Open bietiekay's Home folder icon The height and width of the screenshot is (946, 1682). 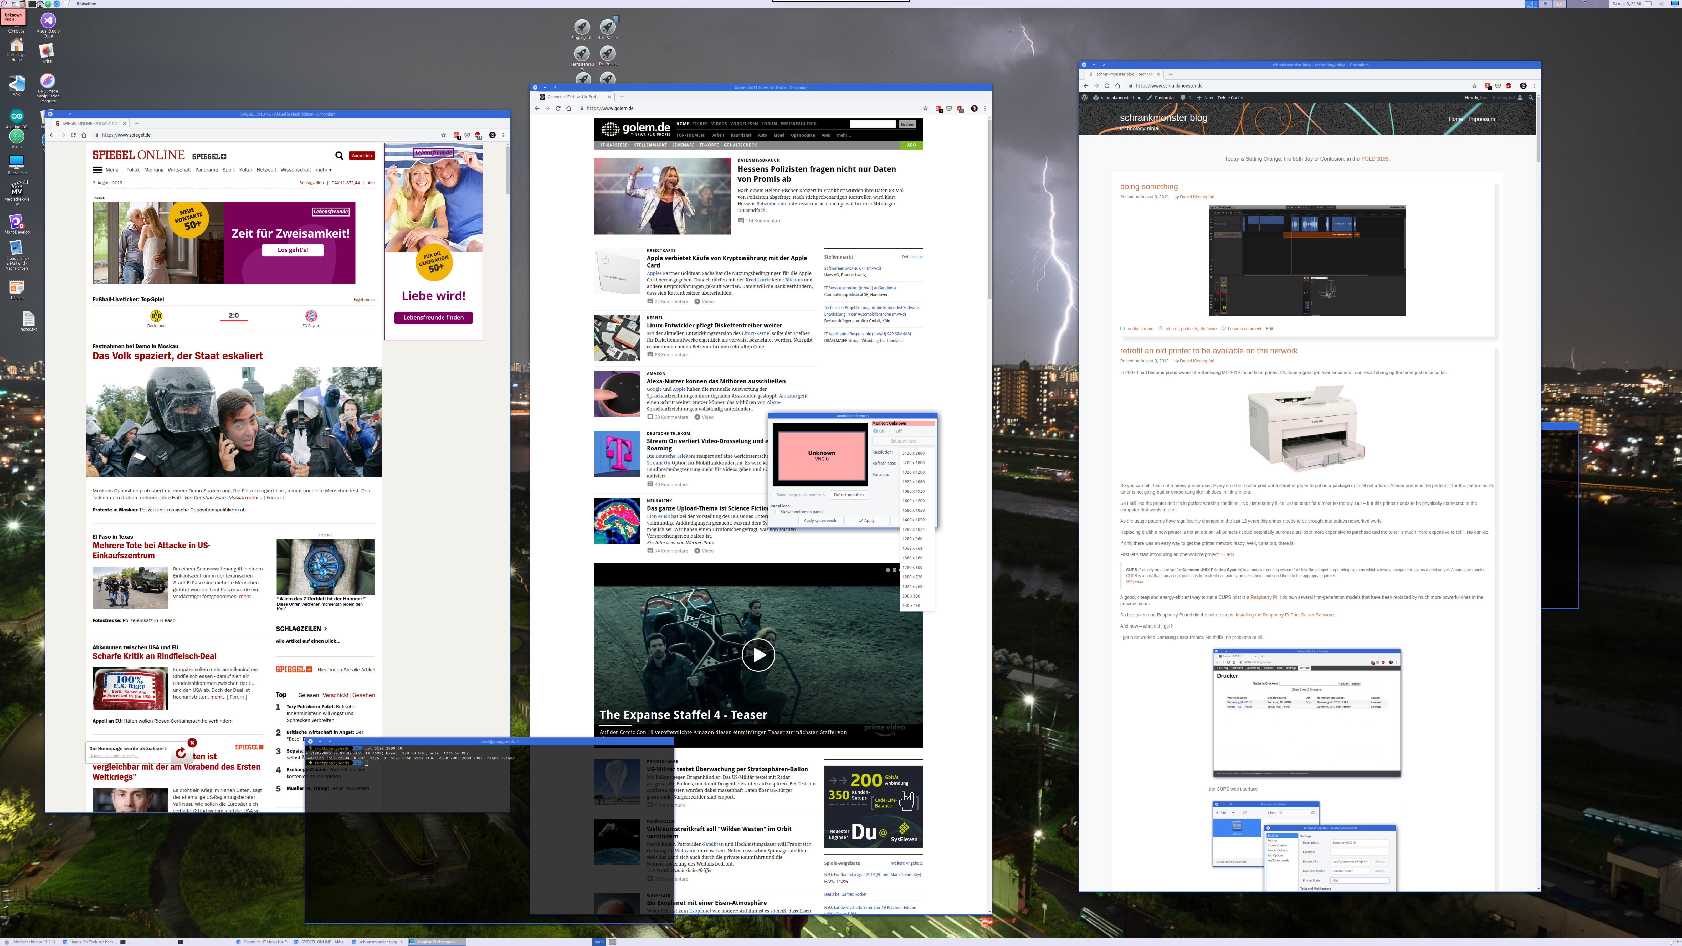coord(17,49)
